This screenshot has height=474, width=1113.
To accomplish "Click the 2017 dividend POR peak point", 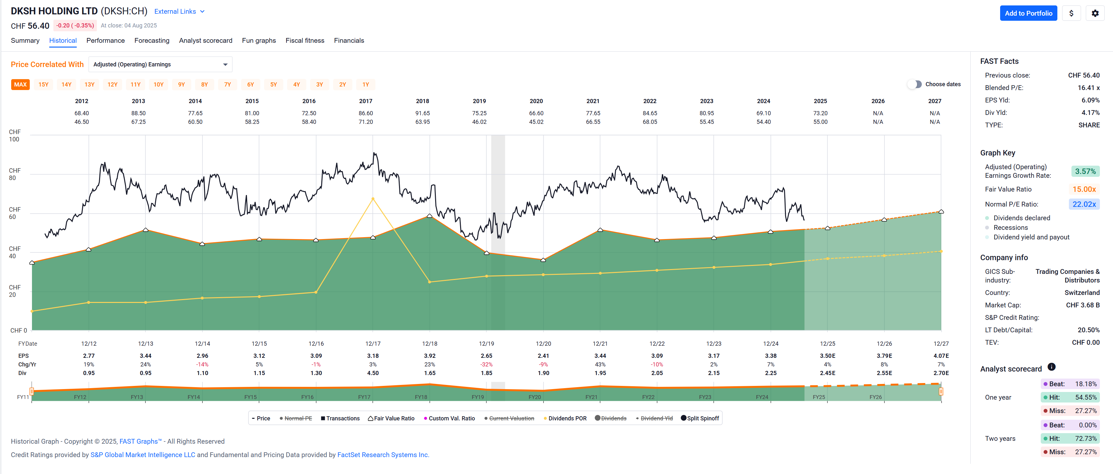I will [x=373, y=199].
